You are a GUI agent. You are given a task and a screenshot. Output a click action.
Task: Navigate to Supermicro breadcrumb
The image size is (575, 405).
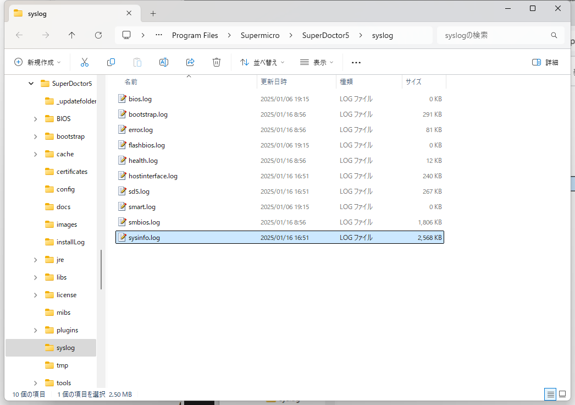click(260, 35)
